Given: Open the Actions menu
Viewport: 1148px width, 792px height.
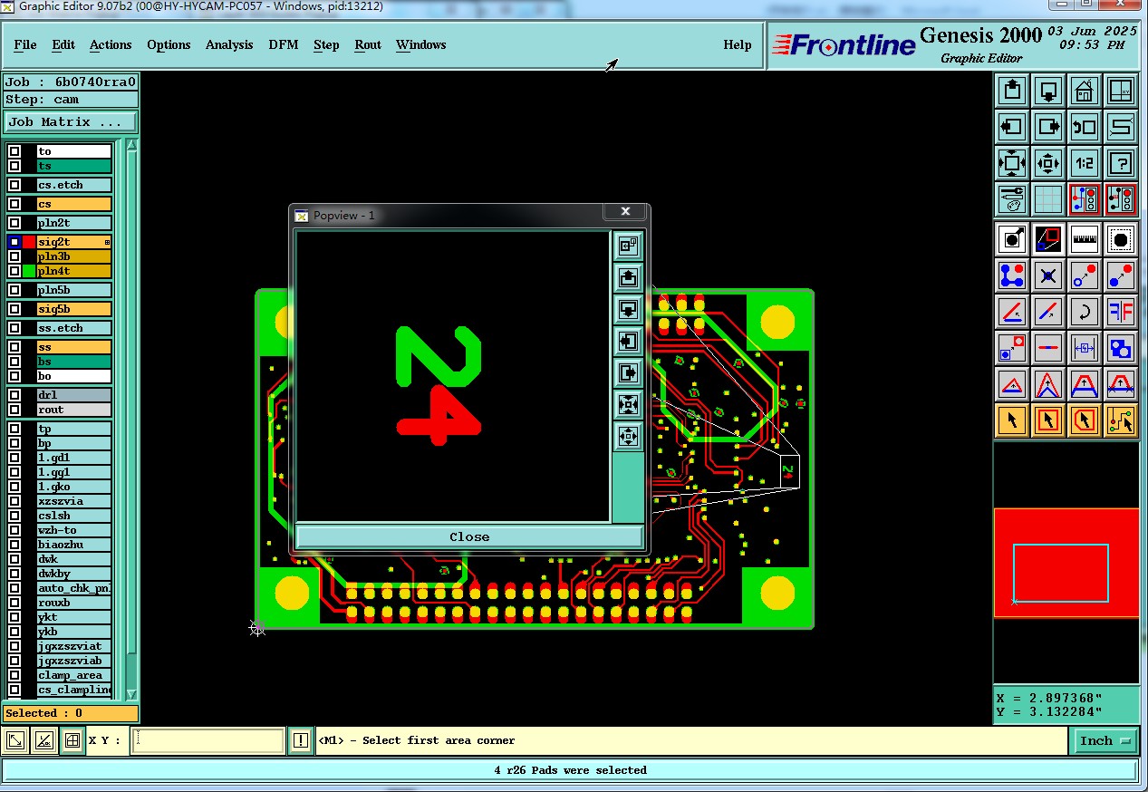Looking at the screenshot, I should click(111, 44).
